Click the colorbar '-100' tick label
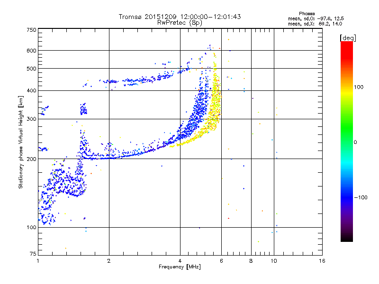Image resolution: width=379 pixels, height=284 pixels. pyautogui.click(x=361, y=197)
